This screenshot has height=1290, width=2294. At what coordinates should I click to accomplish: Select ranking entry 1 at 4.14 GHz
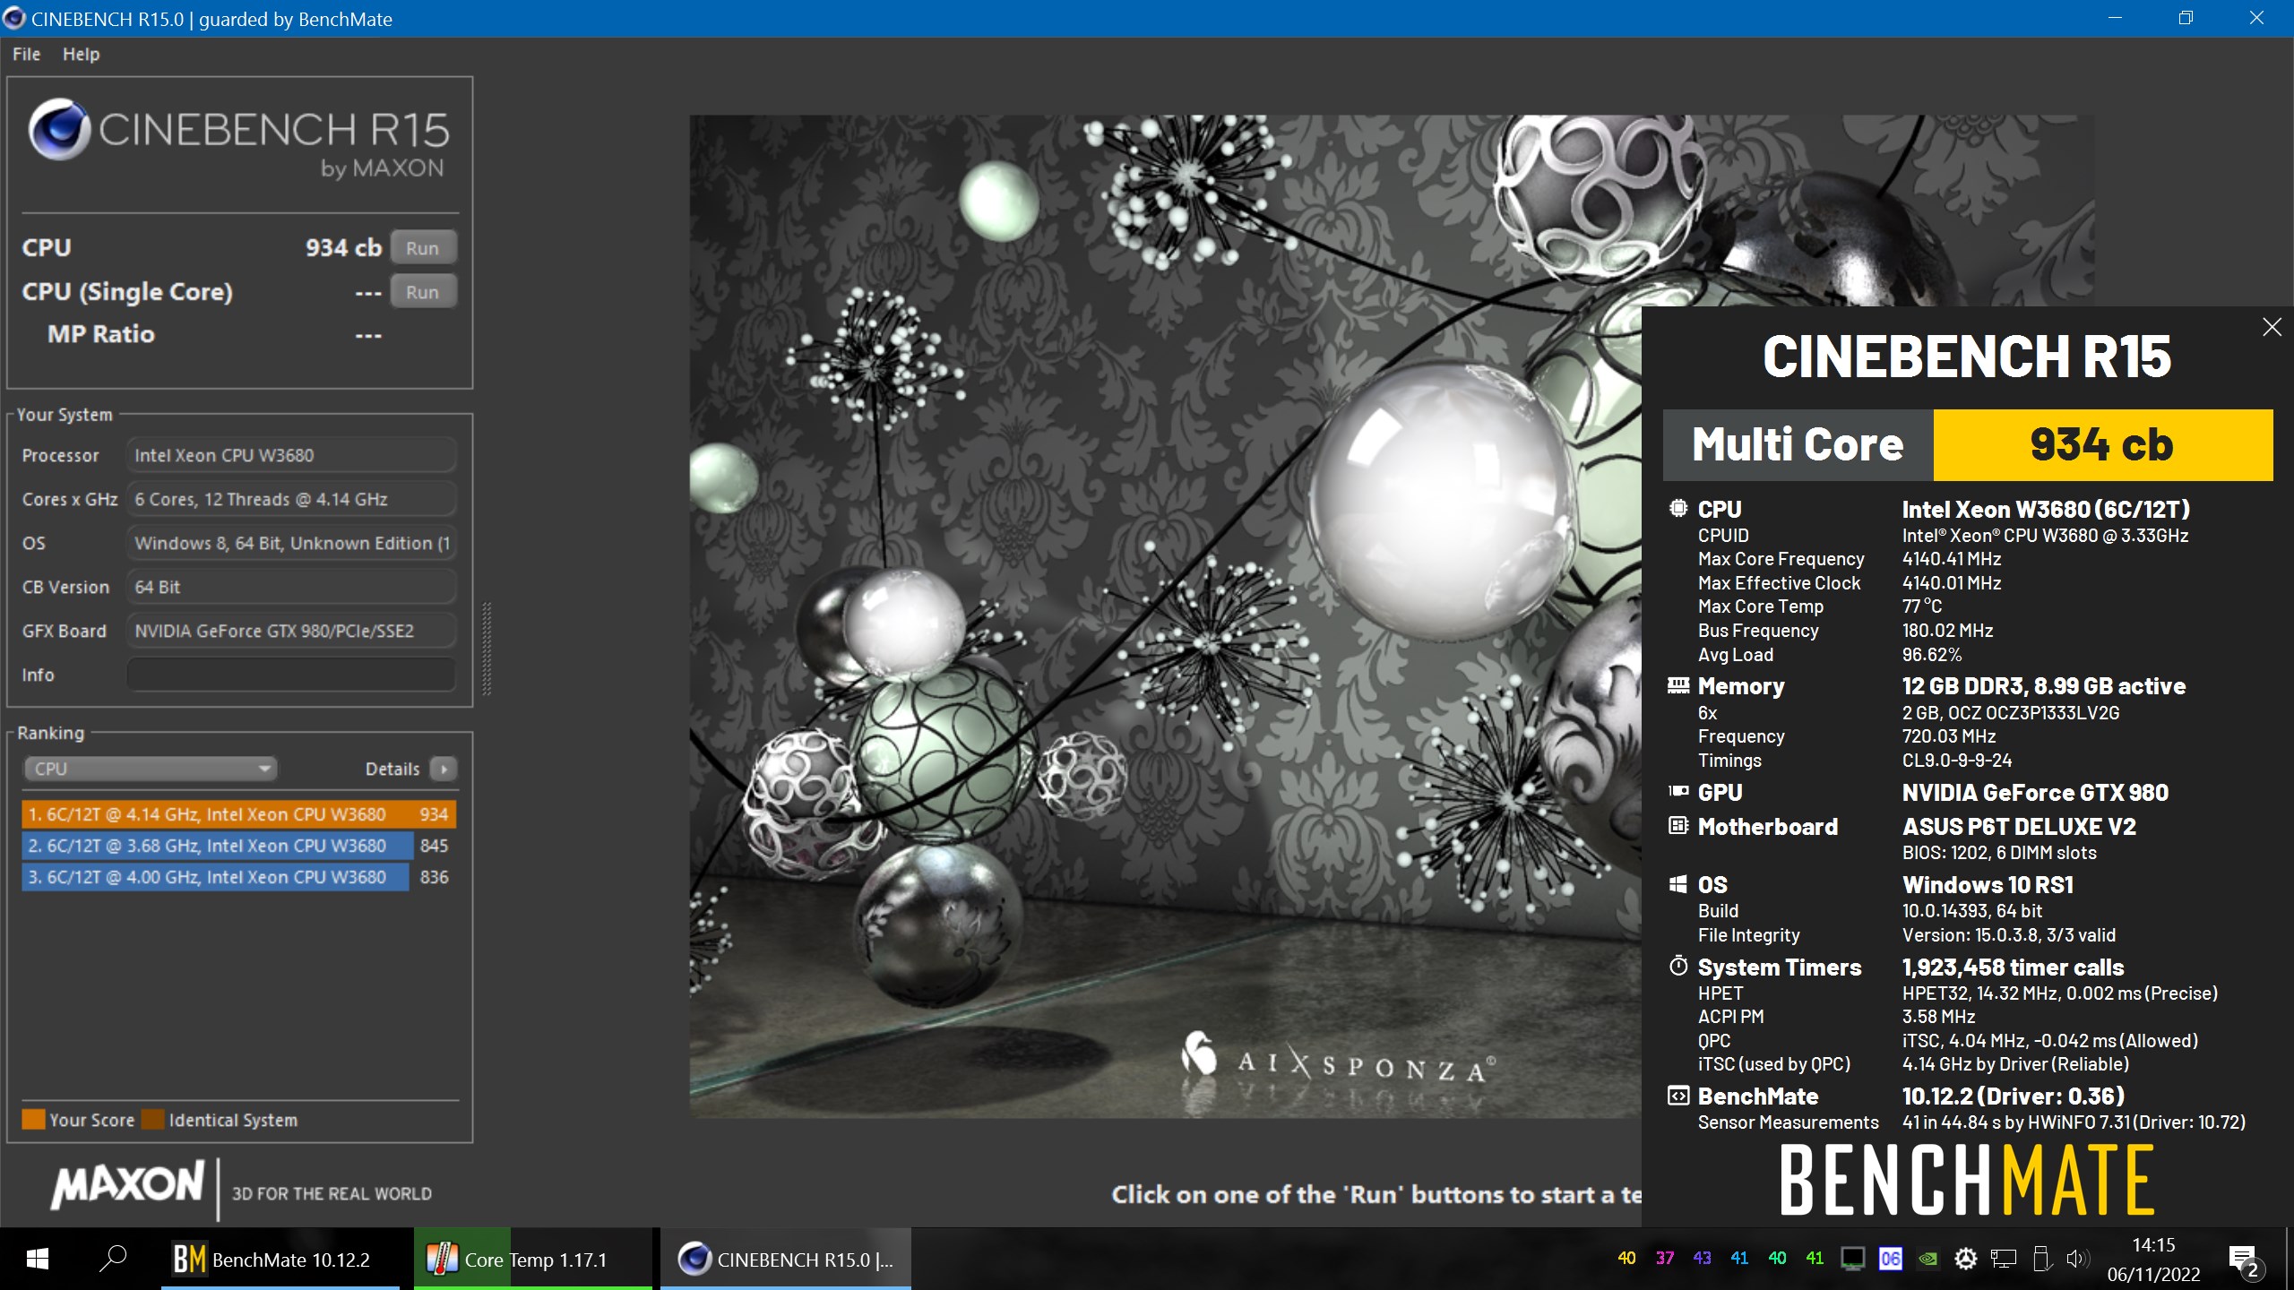(239, 814)
